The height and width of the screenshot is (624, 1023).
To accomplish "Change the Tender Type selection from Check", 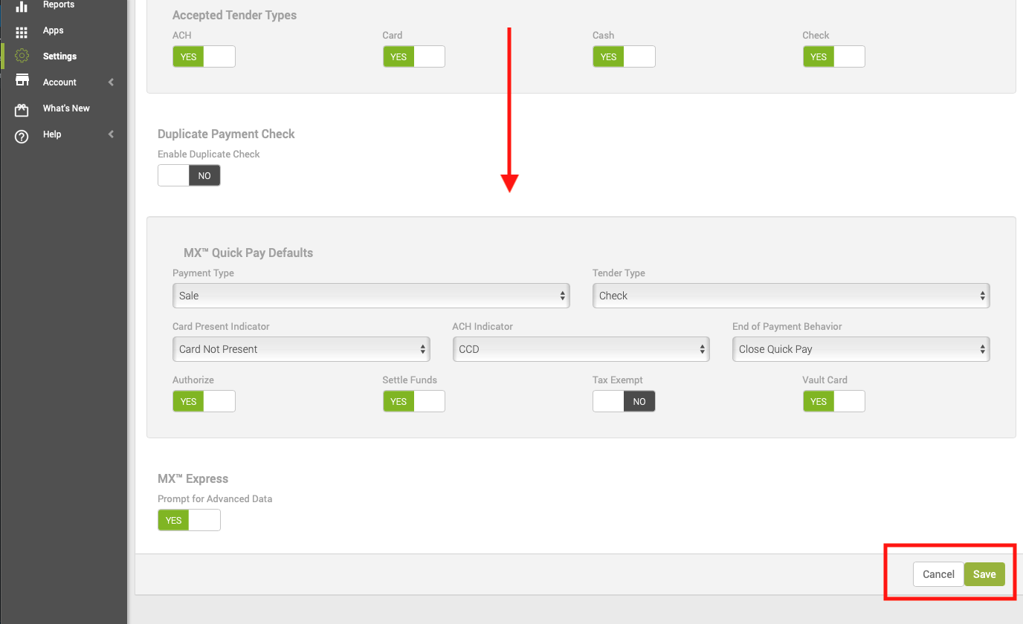I will point(790,295).
